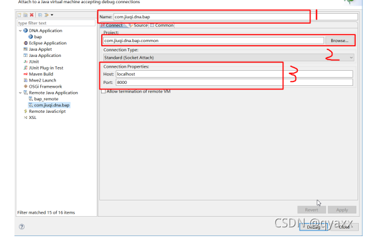
Task: Click Java Applet icon
Action: (26, 49)
